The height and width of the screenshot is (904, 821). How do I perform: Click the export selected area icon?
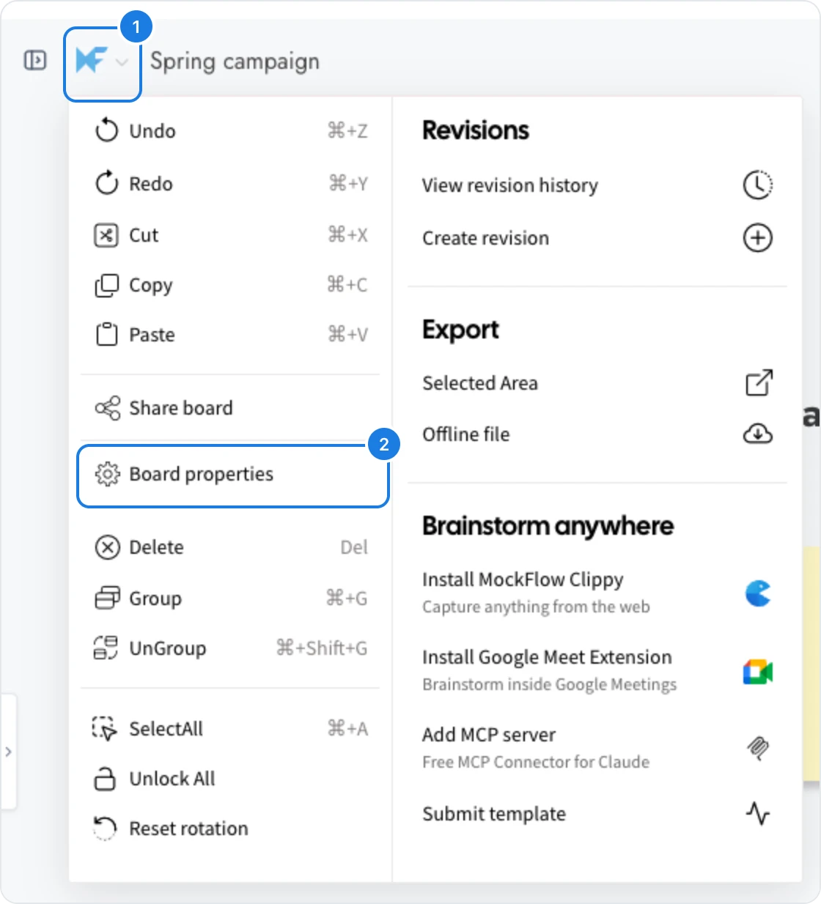tap(759, 382)
